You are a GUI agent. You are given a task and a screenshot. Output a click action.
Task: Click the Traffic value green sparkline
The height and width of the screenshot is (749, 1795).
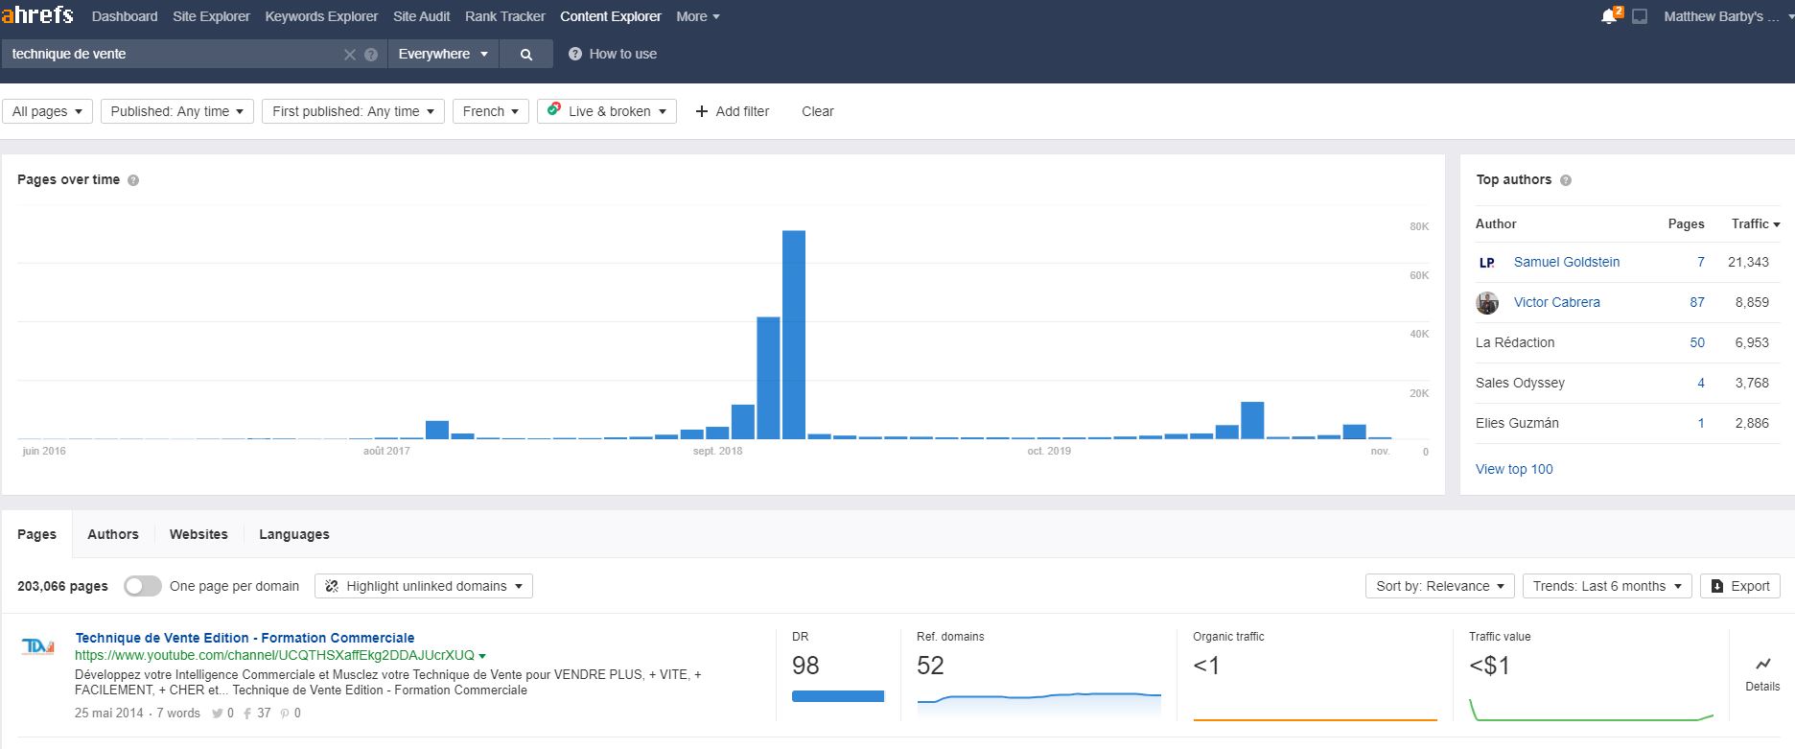click(x=1591, y=710)
